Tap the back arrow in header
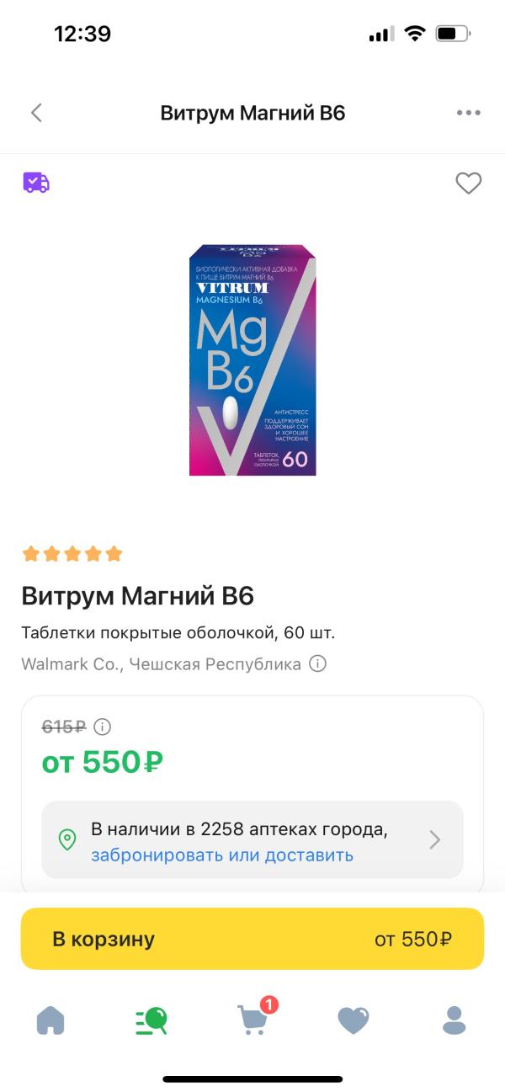The height and width of the screenshot is (1092, 505). [x=36, y=113]
